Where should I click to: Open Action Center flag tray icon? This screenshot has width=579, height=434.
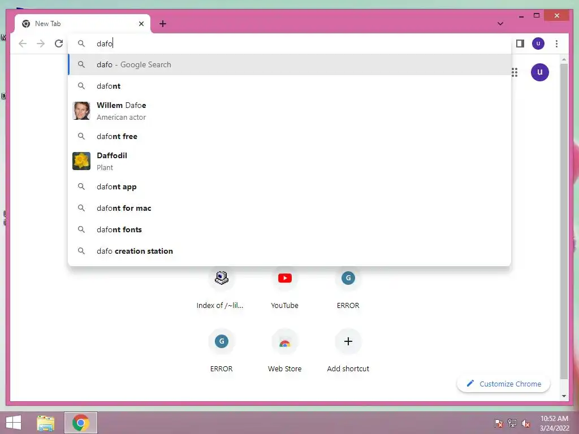pos(498,423)
